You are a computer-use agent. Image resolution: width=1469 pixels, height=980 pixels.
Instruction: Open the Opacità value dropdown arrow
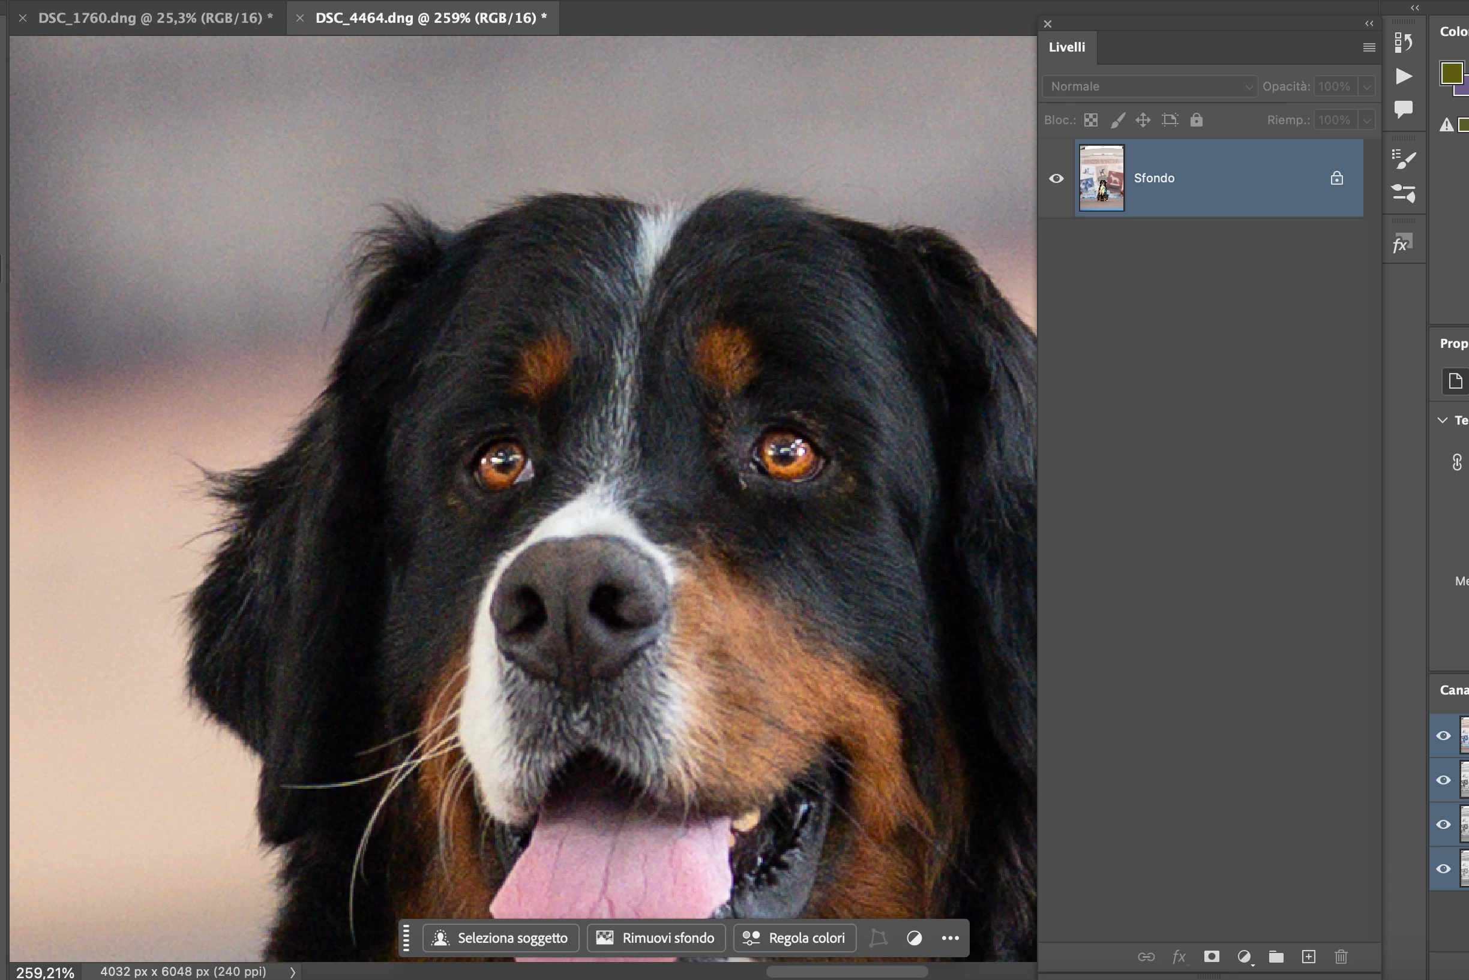[x=1367, y=86]
